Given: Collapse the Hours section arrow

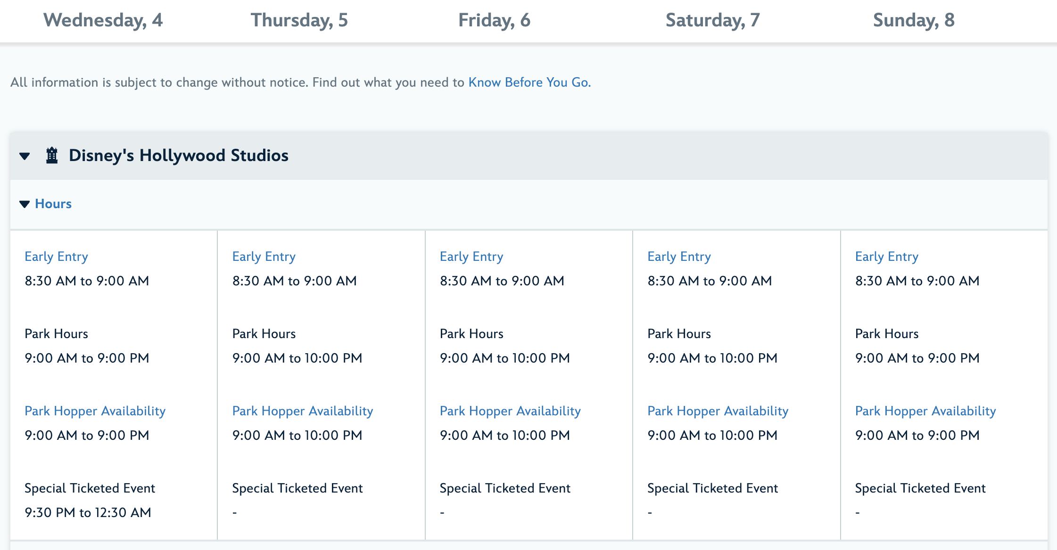Looking at the screenshot, I should click(25, 204).
